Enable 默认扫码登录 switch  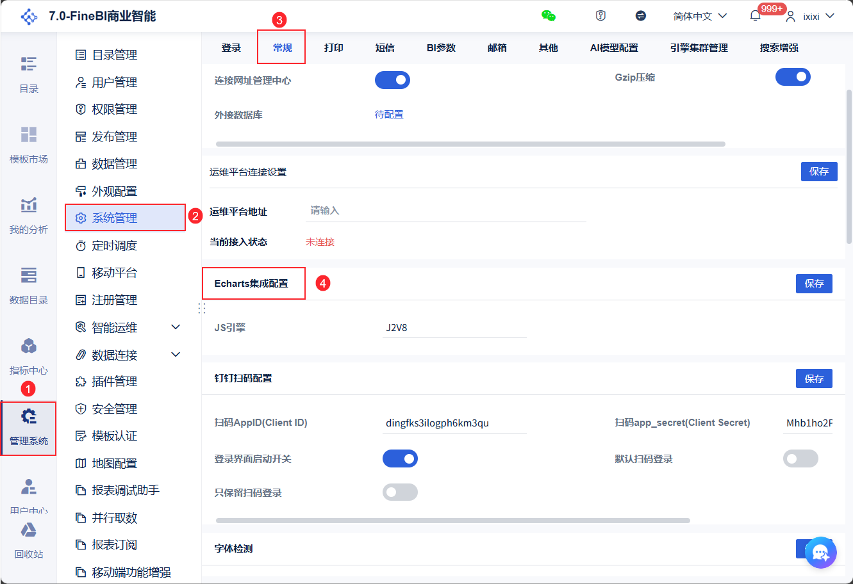tap(800, 458)
